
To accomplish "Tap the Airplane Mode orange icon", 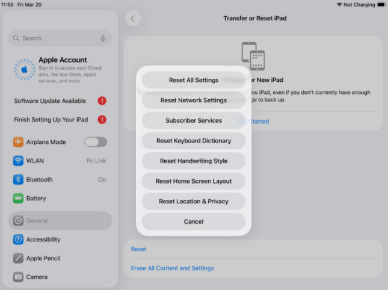I will tap(18, 142).
